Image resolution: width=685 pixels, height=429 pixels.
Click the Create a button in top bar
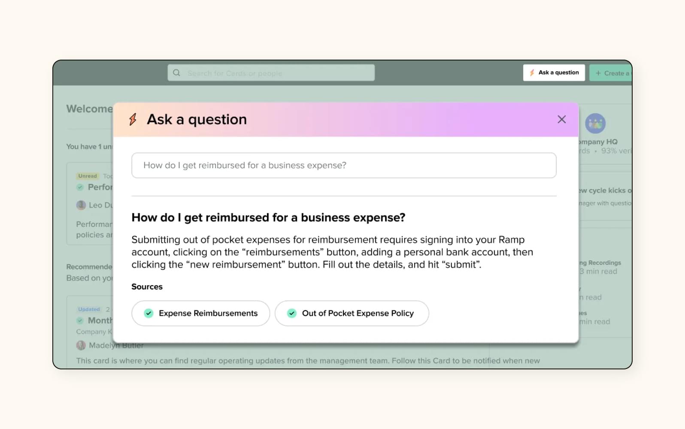[x=610, y=73]
